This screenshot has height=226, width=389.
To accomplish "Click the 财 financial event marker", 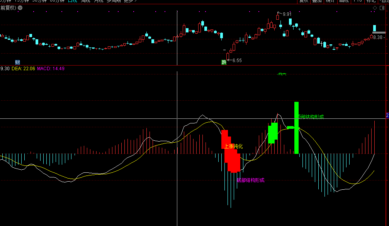I will point(17,62).
